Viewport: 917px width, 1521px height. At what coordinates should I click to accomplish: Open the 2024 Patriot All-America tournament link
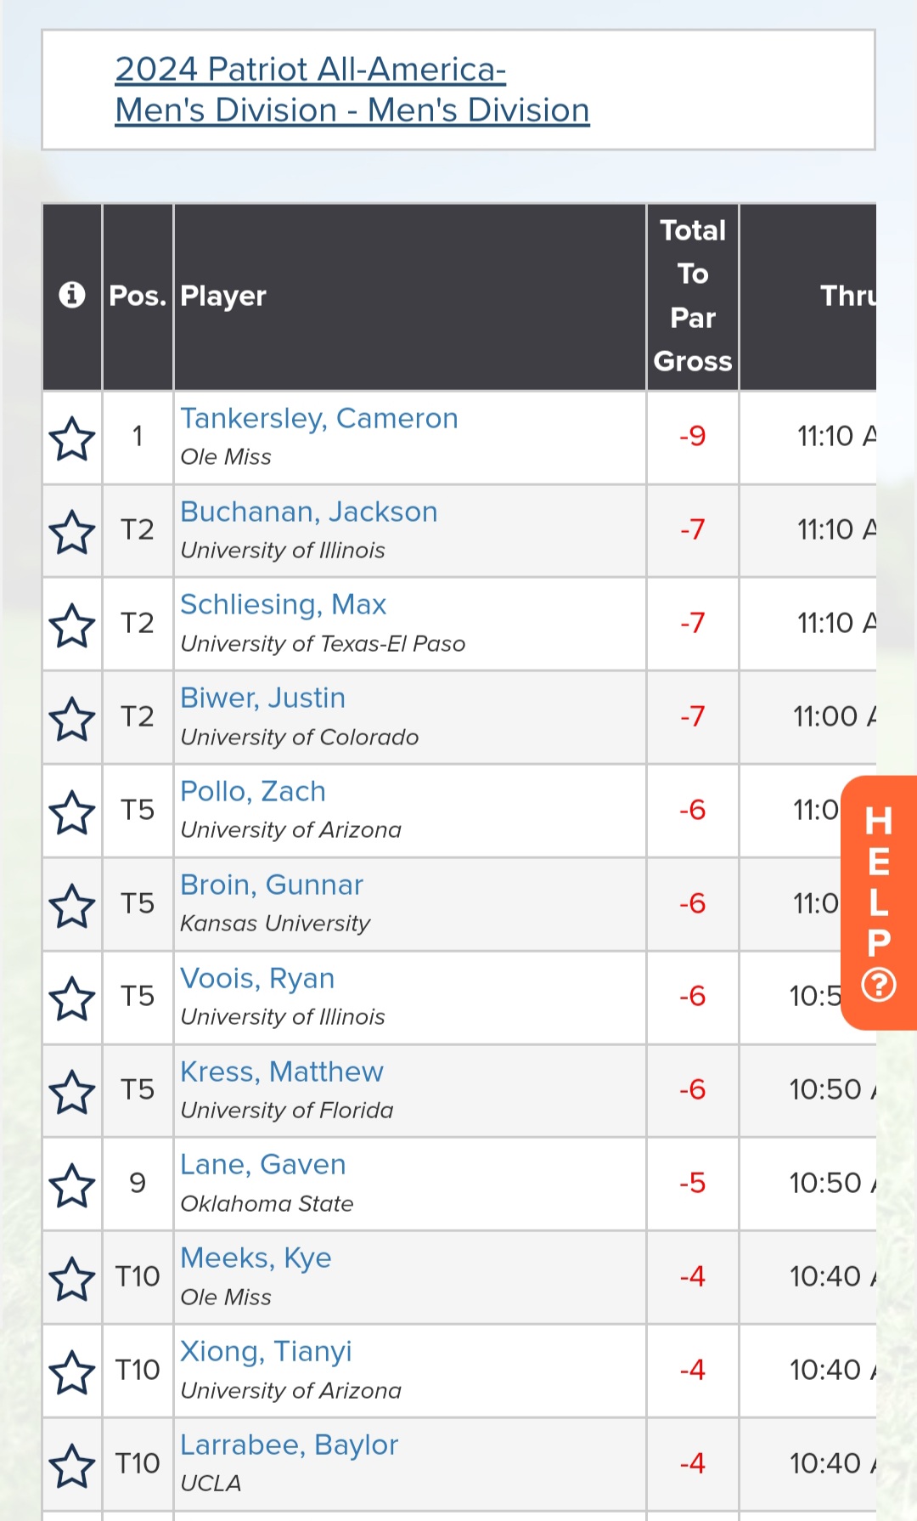(352, 89)
